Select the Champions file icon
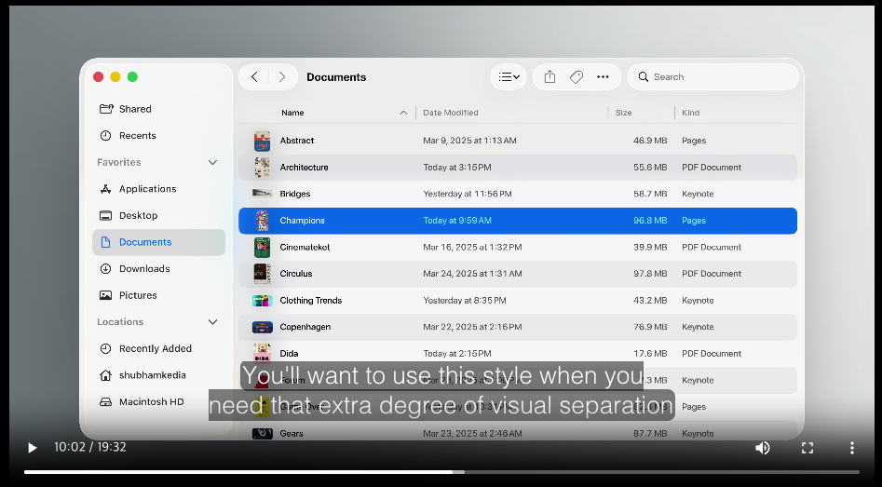The width and height of the screenshot is (882, 487). [x=262, y=221]
